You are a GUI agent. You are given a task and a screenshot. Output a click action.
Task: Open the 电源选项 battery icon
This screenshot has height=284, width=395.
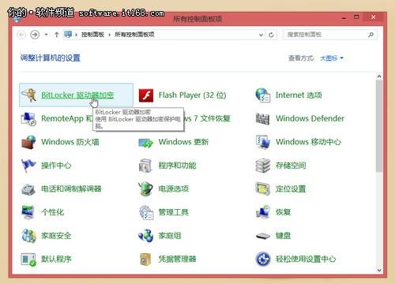(145, 189)
